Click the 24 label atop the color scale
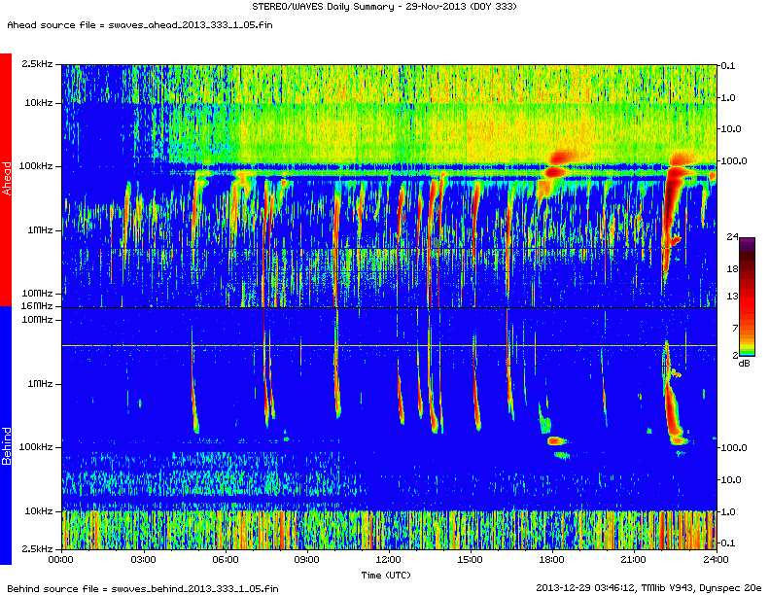The width and height of the screenshot is (770, 595). click(x=734, y=236)
